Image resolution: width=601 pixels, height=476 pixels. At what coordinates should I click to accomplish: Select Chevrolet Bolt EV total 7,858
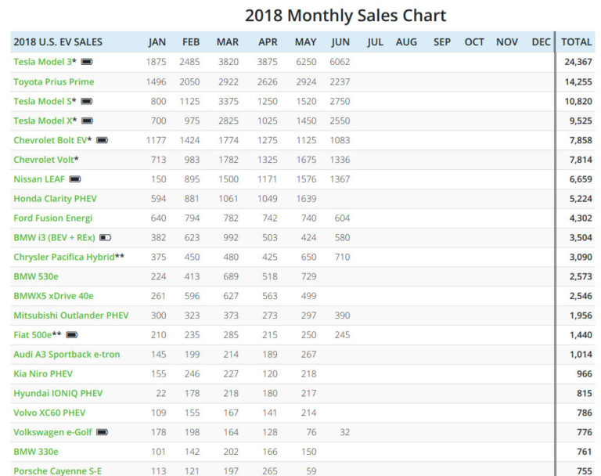581,140
